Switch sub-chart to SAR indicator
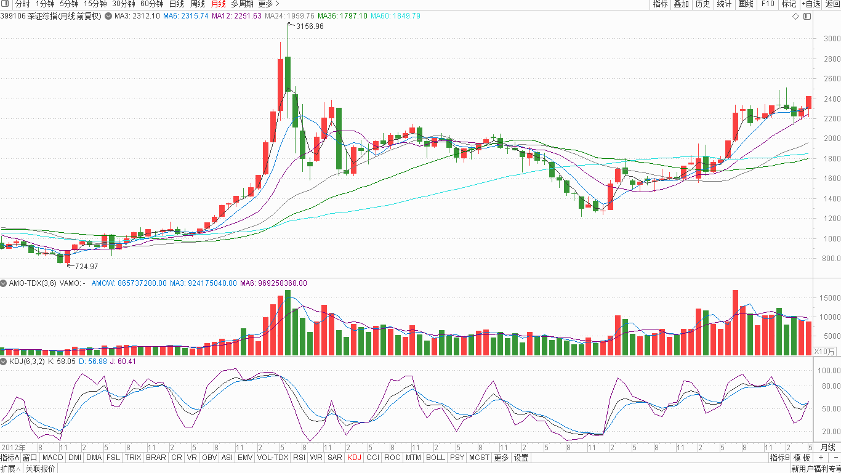Image resolution: width=841 pixels, height=473 pixels. click(x=335, y=458)
